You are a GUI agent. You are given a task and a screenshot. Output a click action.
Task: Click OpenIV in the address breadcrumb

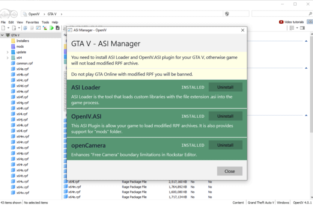click(34, 14)
